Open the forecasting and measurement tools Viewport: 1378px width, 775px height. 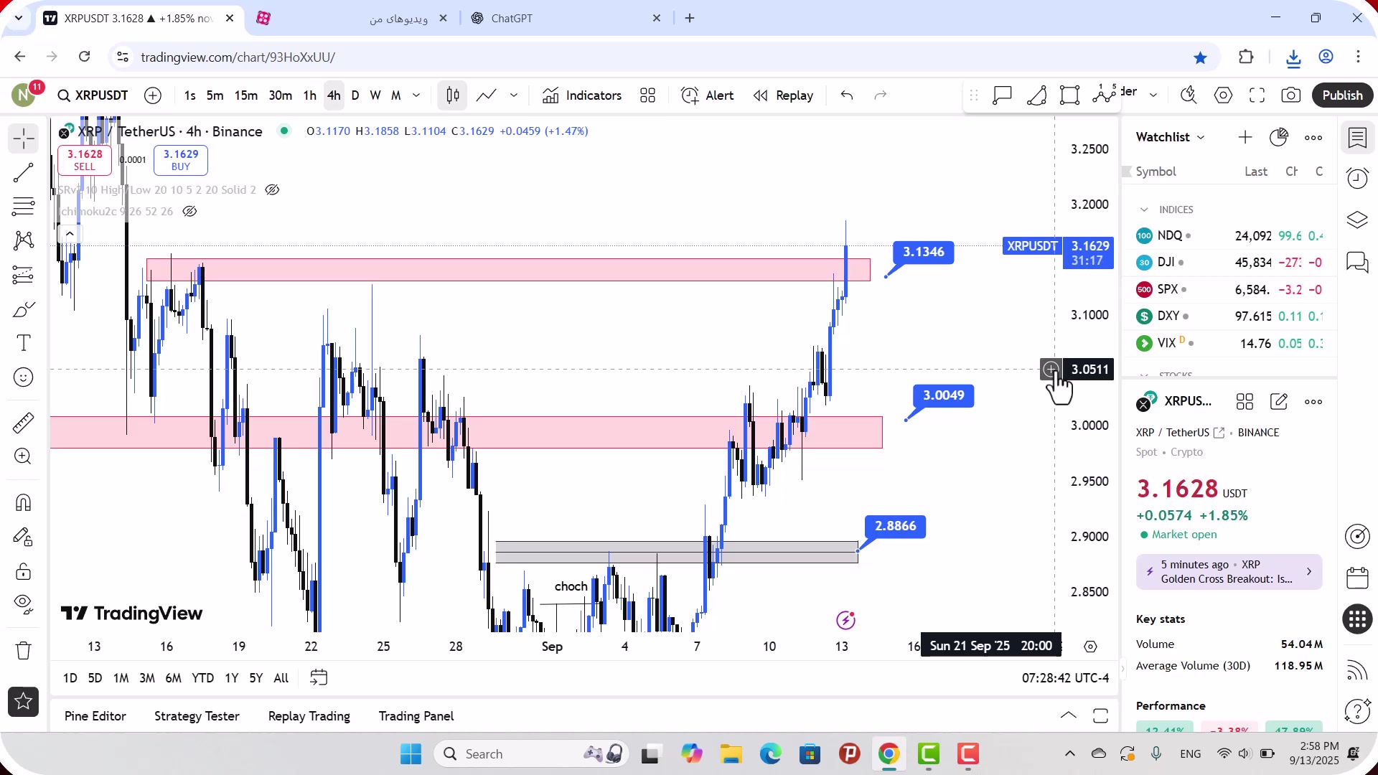click(24, 275)
